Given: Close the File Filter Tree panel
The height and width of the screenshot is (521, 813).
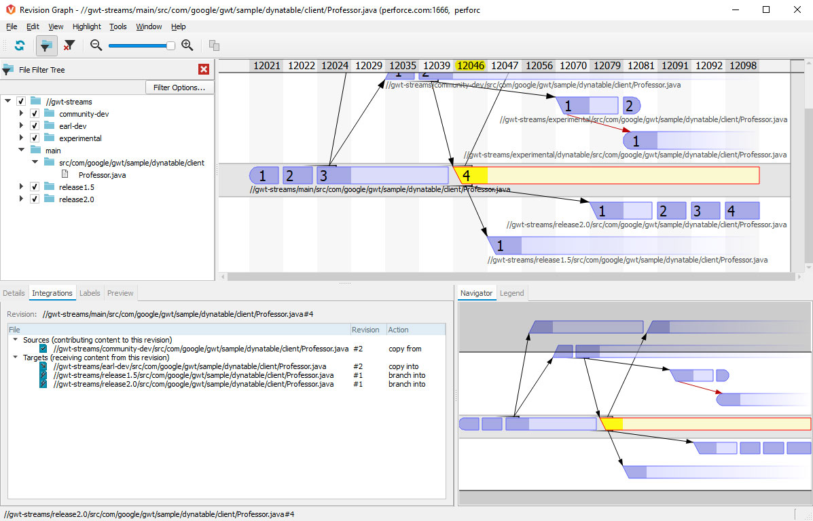Looking at the screenshot, I should click(x=203, y=69).
